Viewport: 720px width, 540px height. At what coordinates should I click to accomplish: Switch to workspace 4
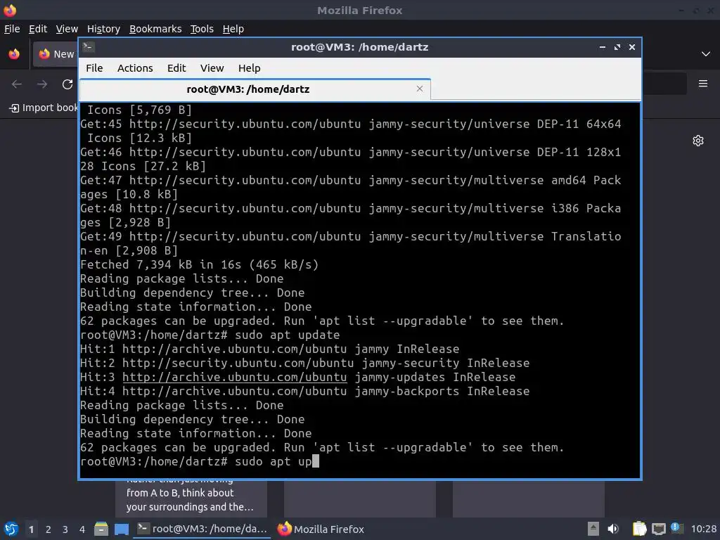(82, 529)
